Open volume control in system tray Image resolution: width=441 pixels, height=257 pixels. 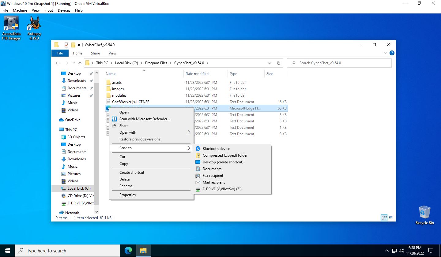tap(401, 251)
